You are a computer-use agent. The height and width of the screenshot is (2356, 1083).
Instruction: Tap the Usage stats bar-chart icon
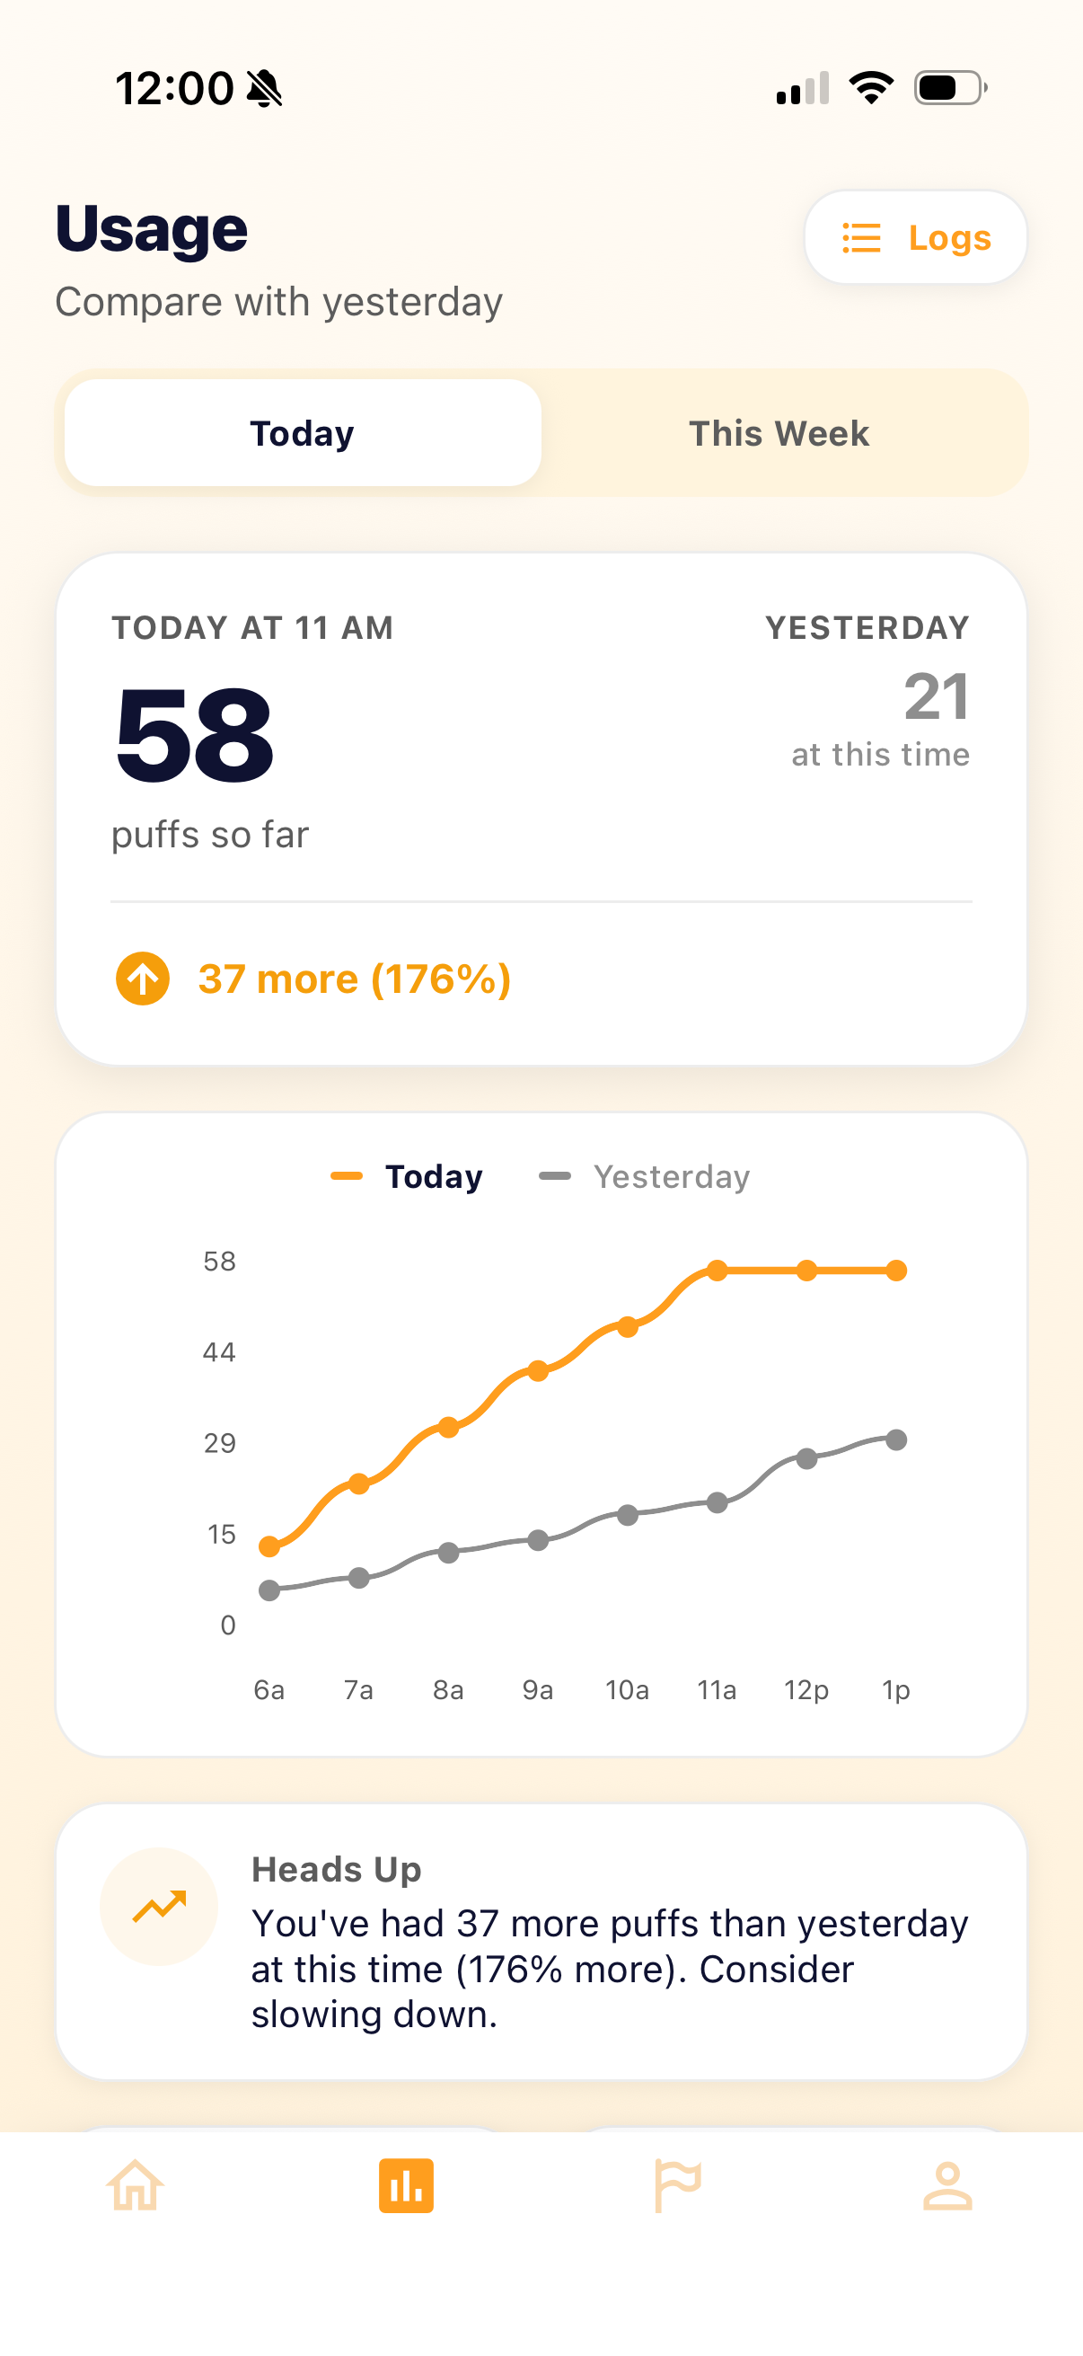[406, 2185]
